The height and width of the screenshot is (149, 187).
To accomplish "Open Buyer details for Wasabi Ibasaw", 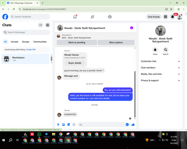I will pyautogui.click(x=75, y=63).
